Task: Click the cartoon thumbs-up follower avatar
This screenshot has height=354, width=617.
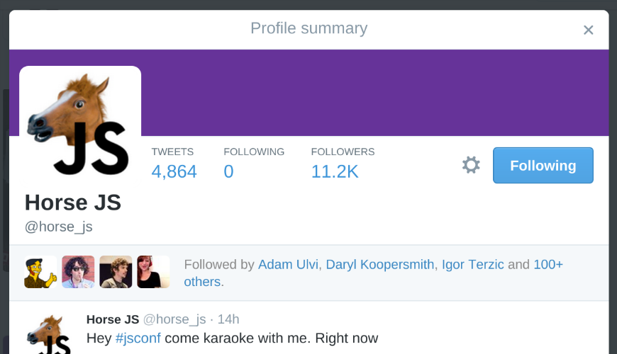Action: pos(40,272)
